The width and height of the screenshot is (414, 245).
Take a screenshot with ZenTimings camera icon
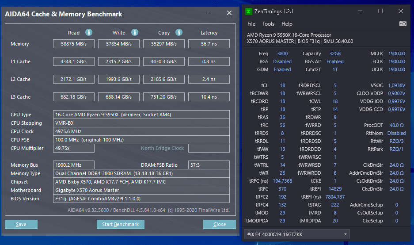403,23
